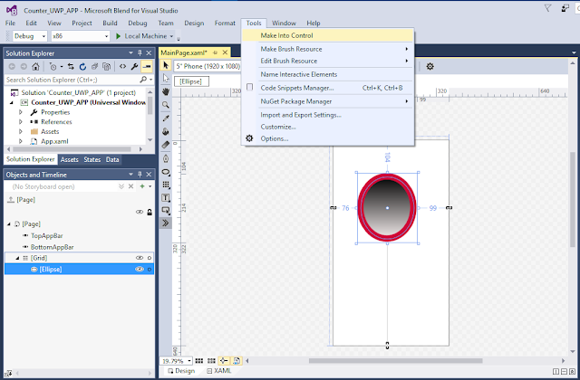
Task: Select the Pen tool
Action: tap(166, 159)
